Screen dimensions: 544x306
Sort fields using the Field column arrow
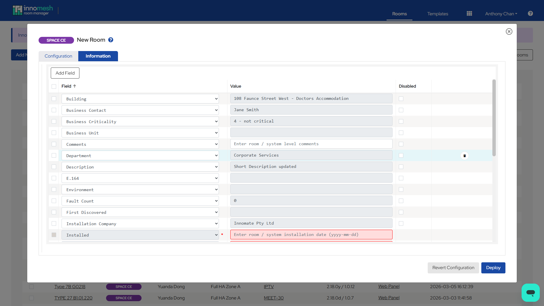click(75, 86)
